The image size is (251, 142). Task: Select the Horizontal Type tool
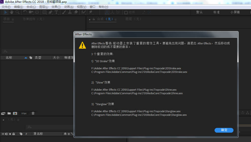point(56,12)
